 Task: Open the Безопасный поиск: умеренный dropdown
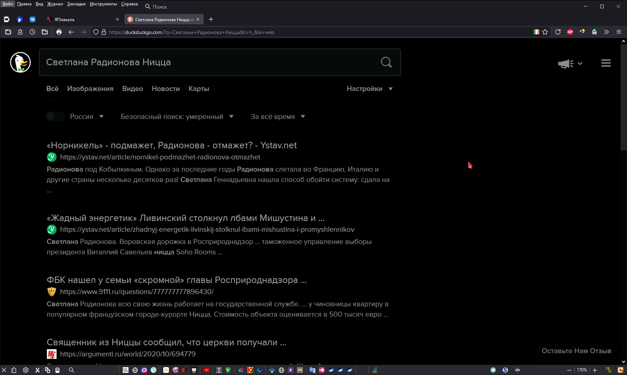point(177,116)
